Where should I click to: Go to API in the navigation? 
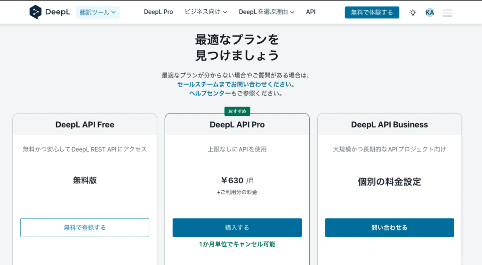click(311, 12)
